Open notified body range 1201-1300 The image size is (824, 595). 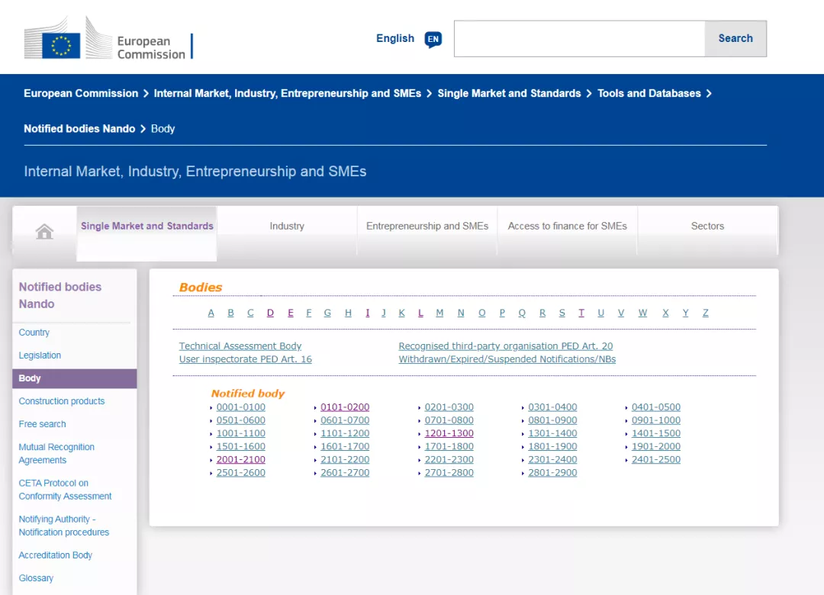pyautogui.click(x=449, y=433)
